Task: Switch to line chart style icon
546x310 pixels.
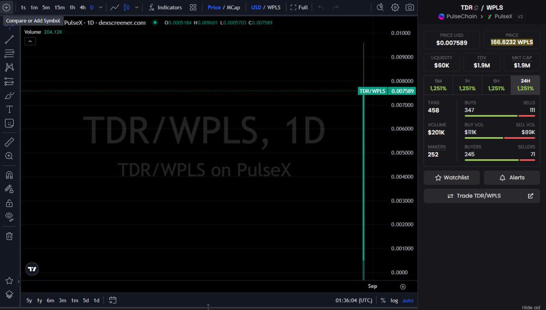Action: pos(115,7)
